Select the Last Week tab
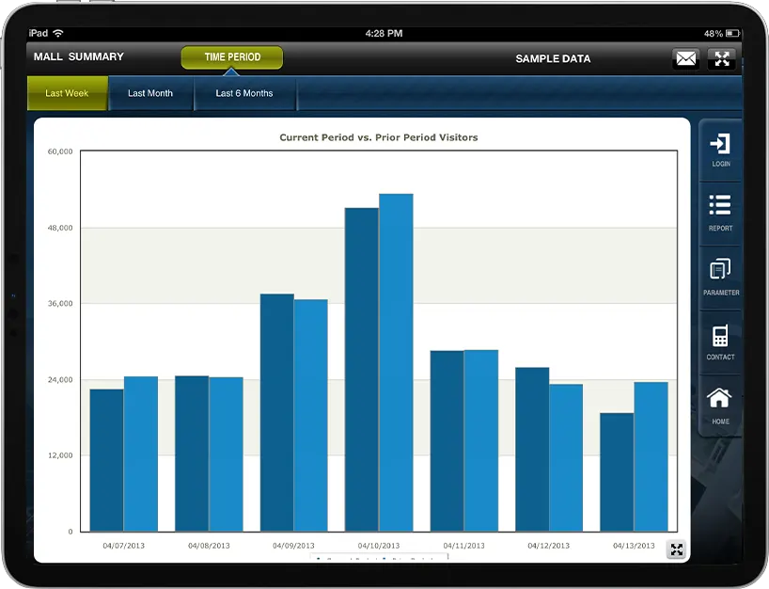This screenshot has width=769, height=589. (68, 94)
